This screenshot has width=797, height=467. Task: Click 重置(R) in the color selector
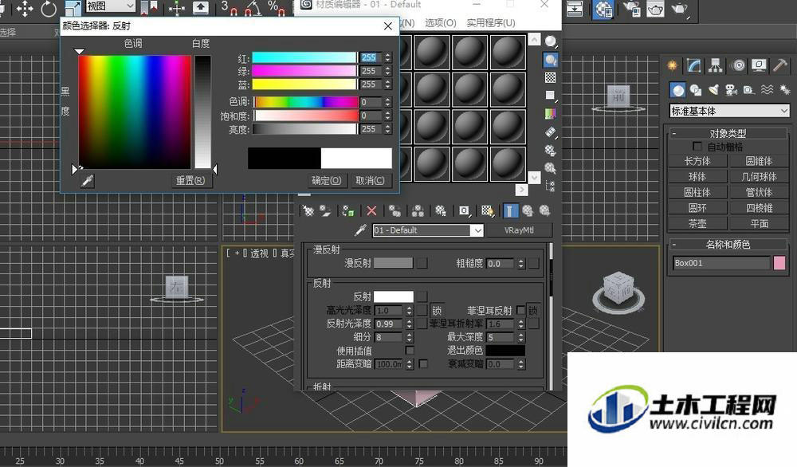click(190, 180)
